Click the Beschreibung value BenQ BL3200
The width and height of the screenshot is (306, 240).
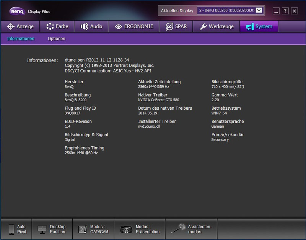point(75,100)
